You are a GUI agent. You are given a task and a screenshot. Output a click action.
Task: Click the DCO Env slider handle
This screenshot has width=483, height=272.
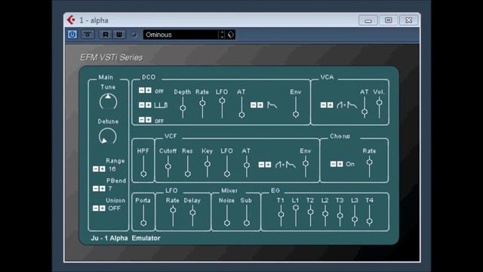click(296, 114)
